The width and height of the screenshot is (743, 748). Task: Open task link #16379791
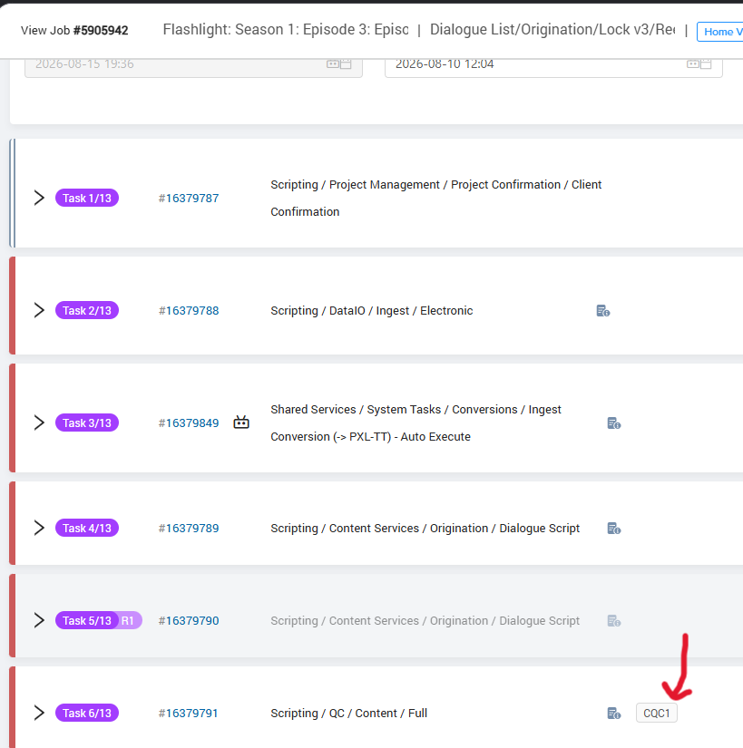tap(188, 714)
